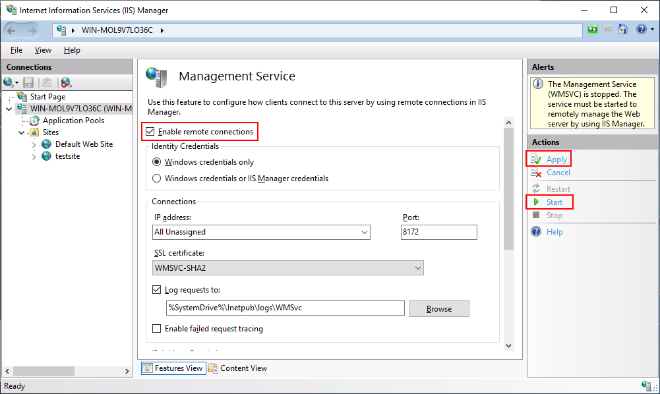660x394 pixels.
Task: Click Apply in the Actions pane
Action: tap(556, 159)
